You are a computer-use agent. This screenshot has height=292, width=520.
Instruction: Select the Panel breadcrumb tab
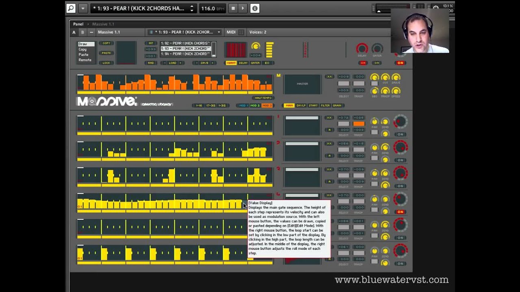click(78, 24)
